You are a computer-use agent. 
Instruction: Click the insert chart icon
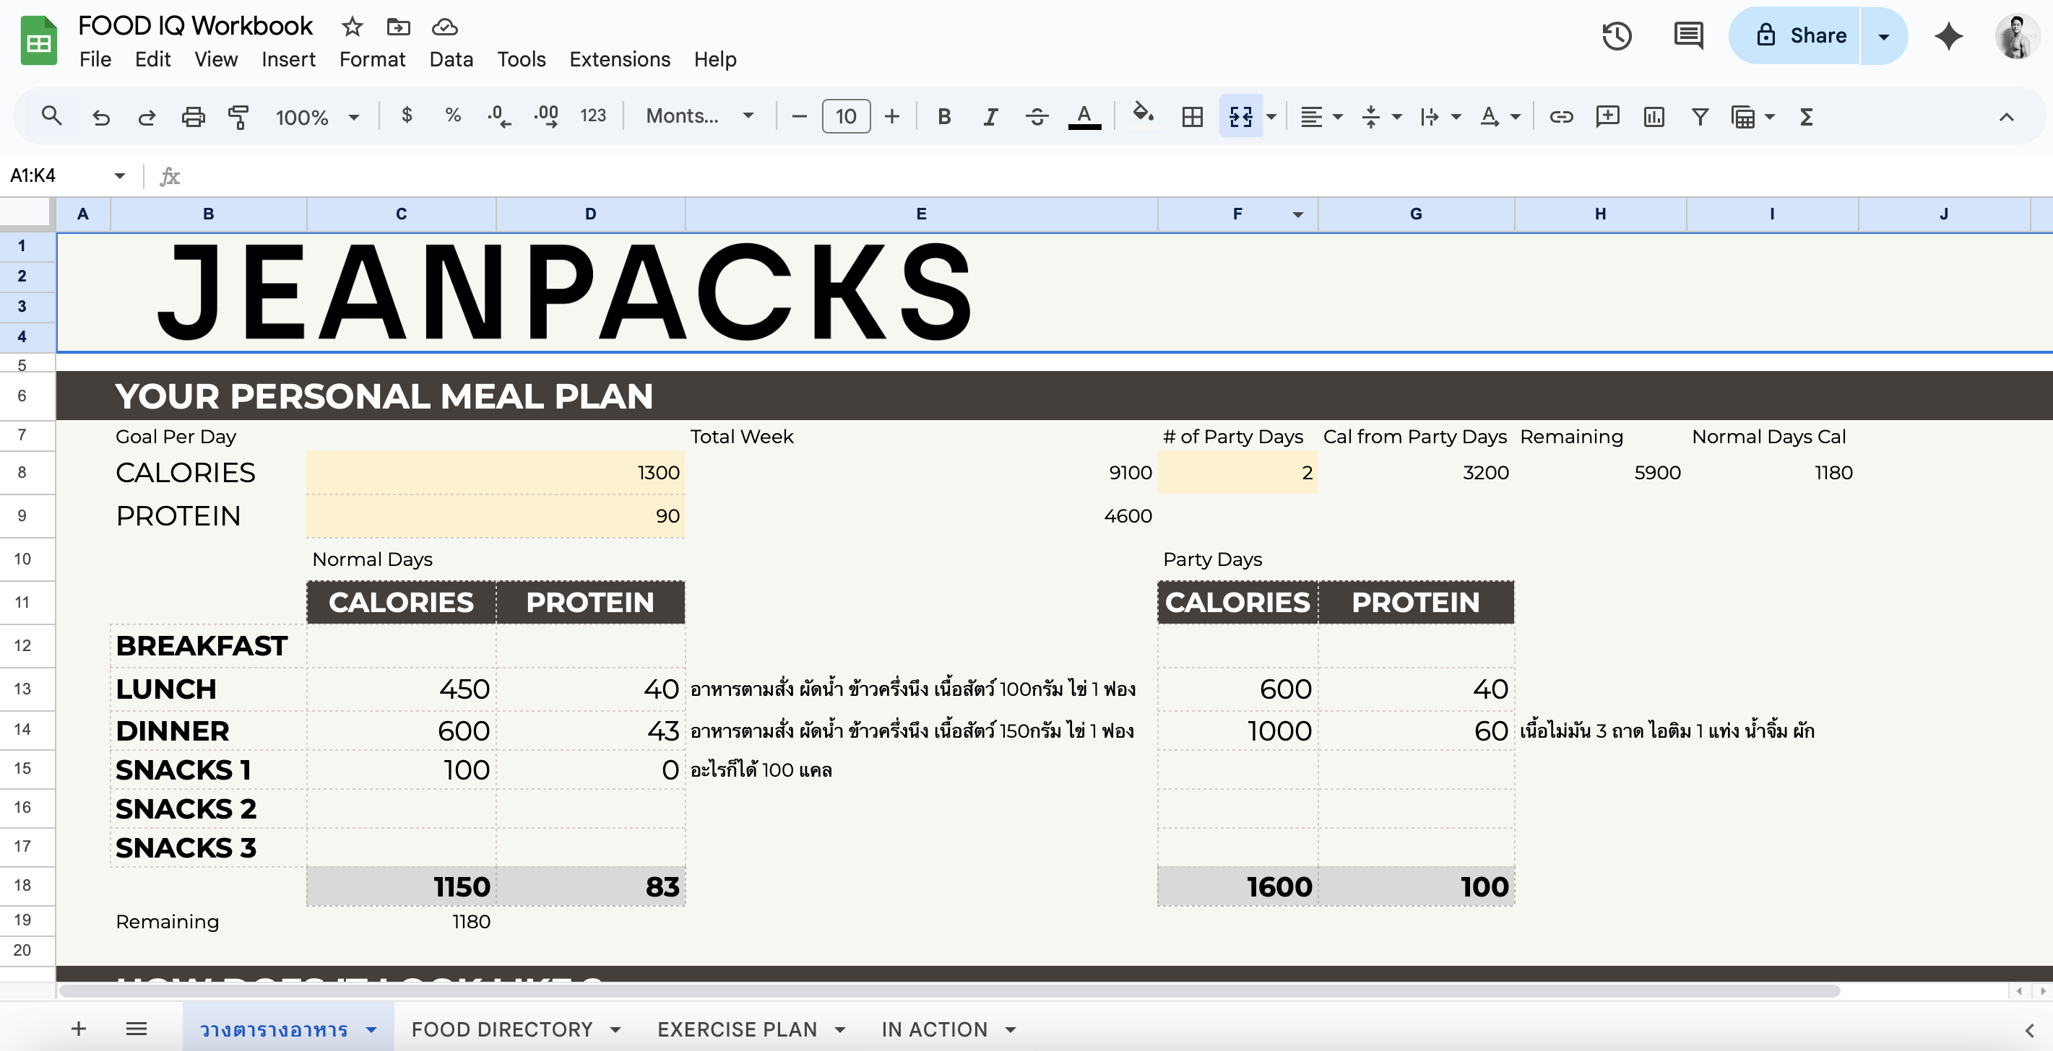tap(1654, 117)
